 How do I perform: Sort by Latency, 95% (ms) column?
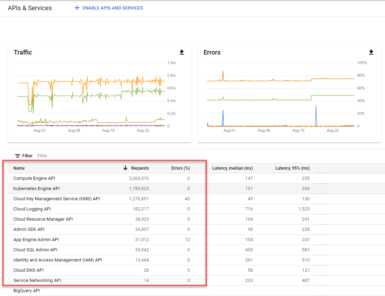(292, 168)
